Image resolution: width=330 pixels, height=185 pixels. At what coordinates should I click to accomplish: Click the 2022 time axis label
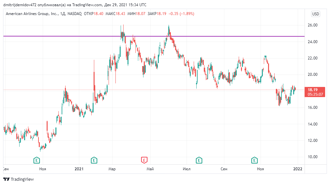pyautogui.click(x=298, y=169)
